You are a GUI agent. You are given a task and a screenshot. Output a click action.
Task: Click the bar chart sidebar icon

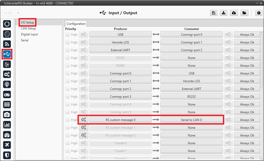tap(7, 125)
